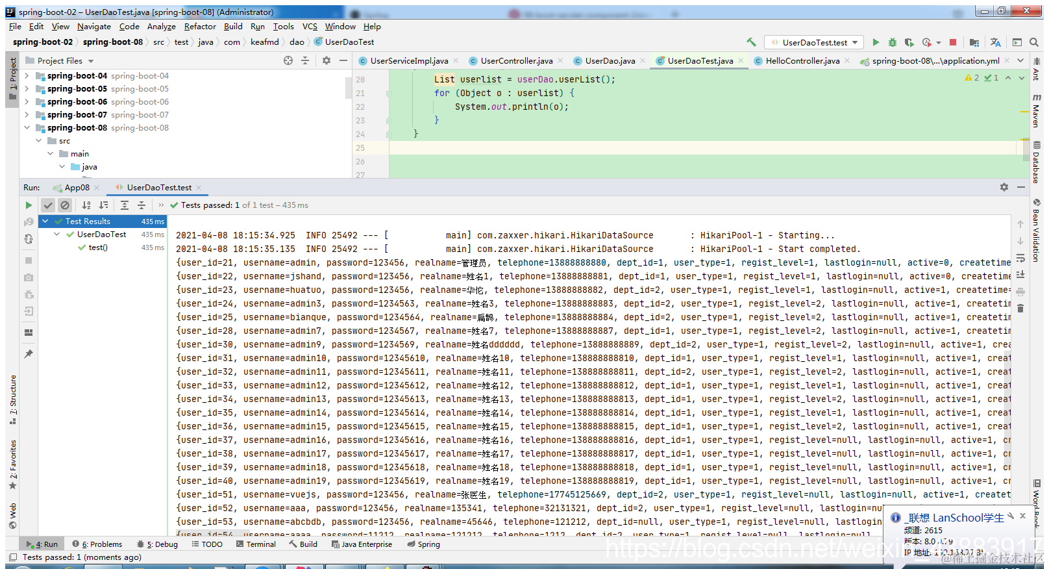Print console output using the printer icon
The width and height of the screenshot is (1049, 569).
coord(1020,291)
